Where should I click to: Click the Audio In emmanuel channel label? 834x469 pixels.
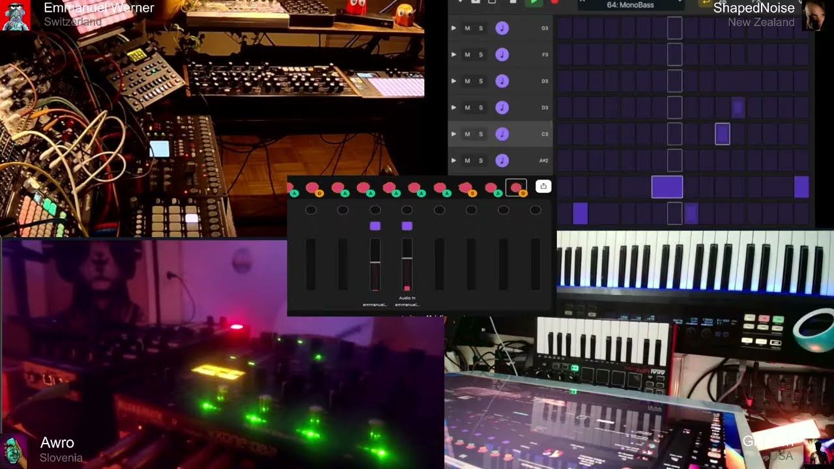407,301
